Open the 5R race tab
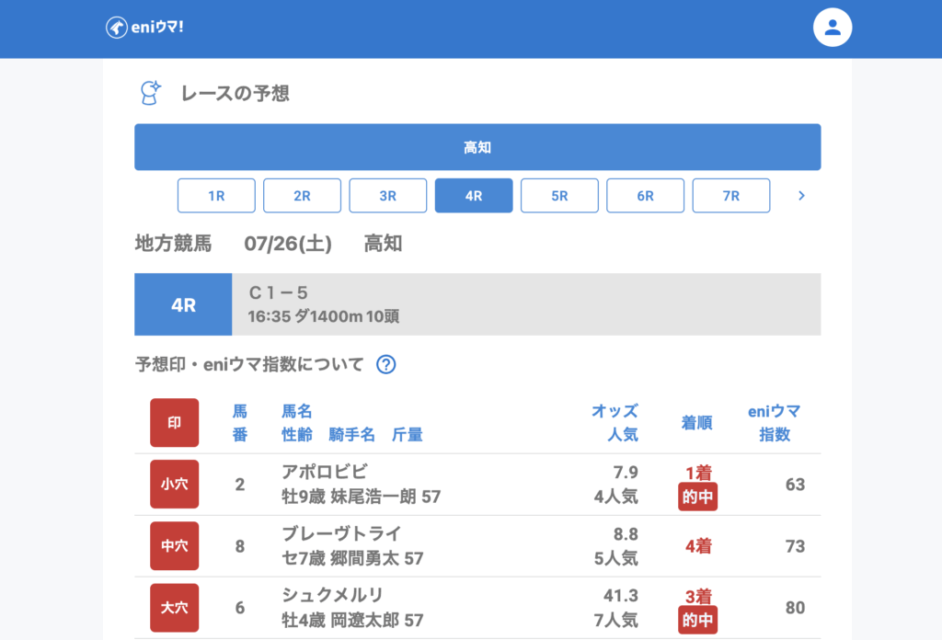This screenshot has height=640, width=942. click(559, 196)
